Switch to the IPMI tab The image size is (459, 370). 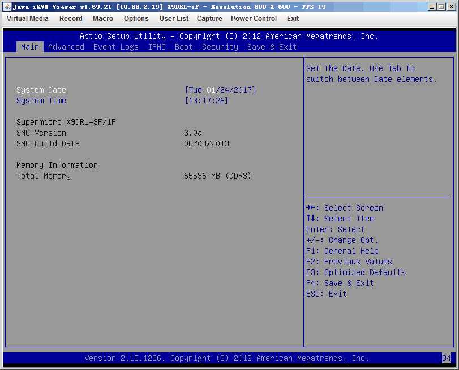(157, 47)
